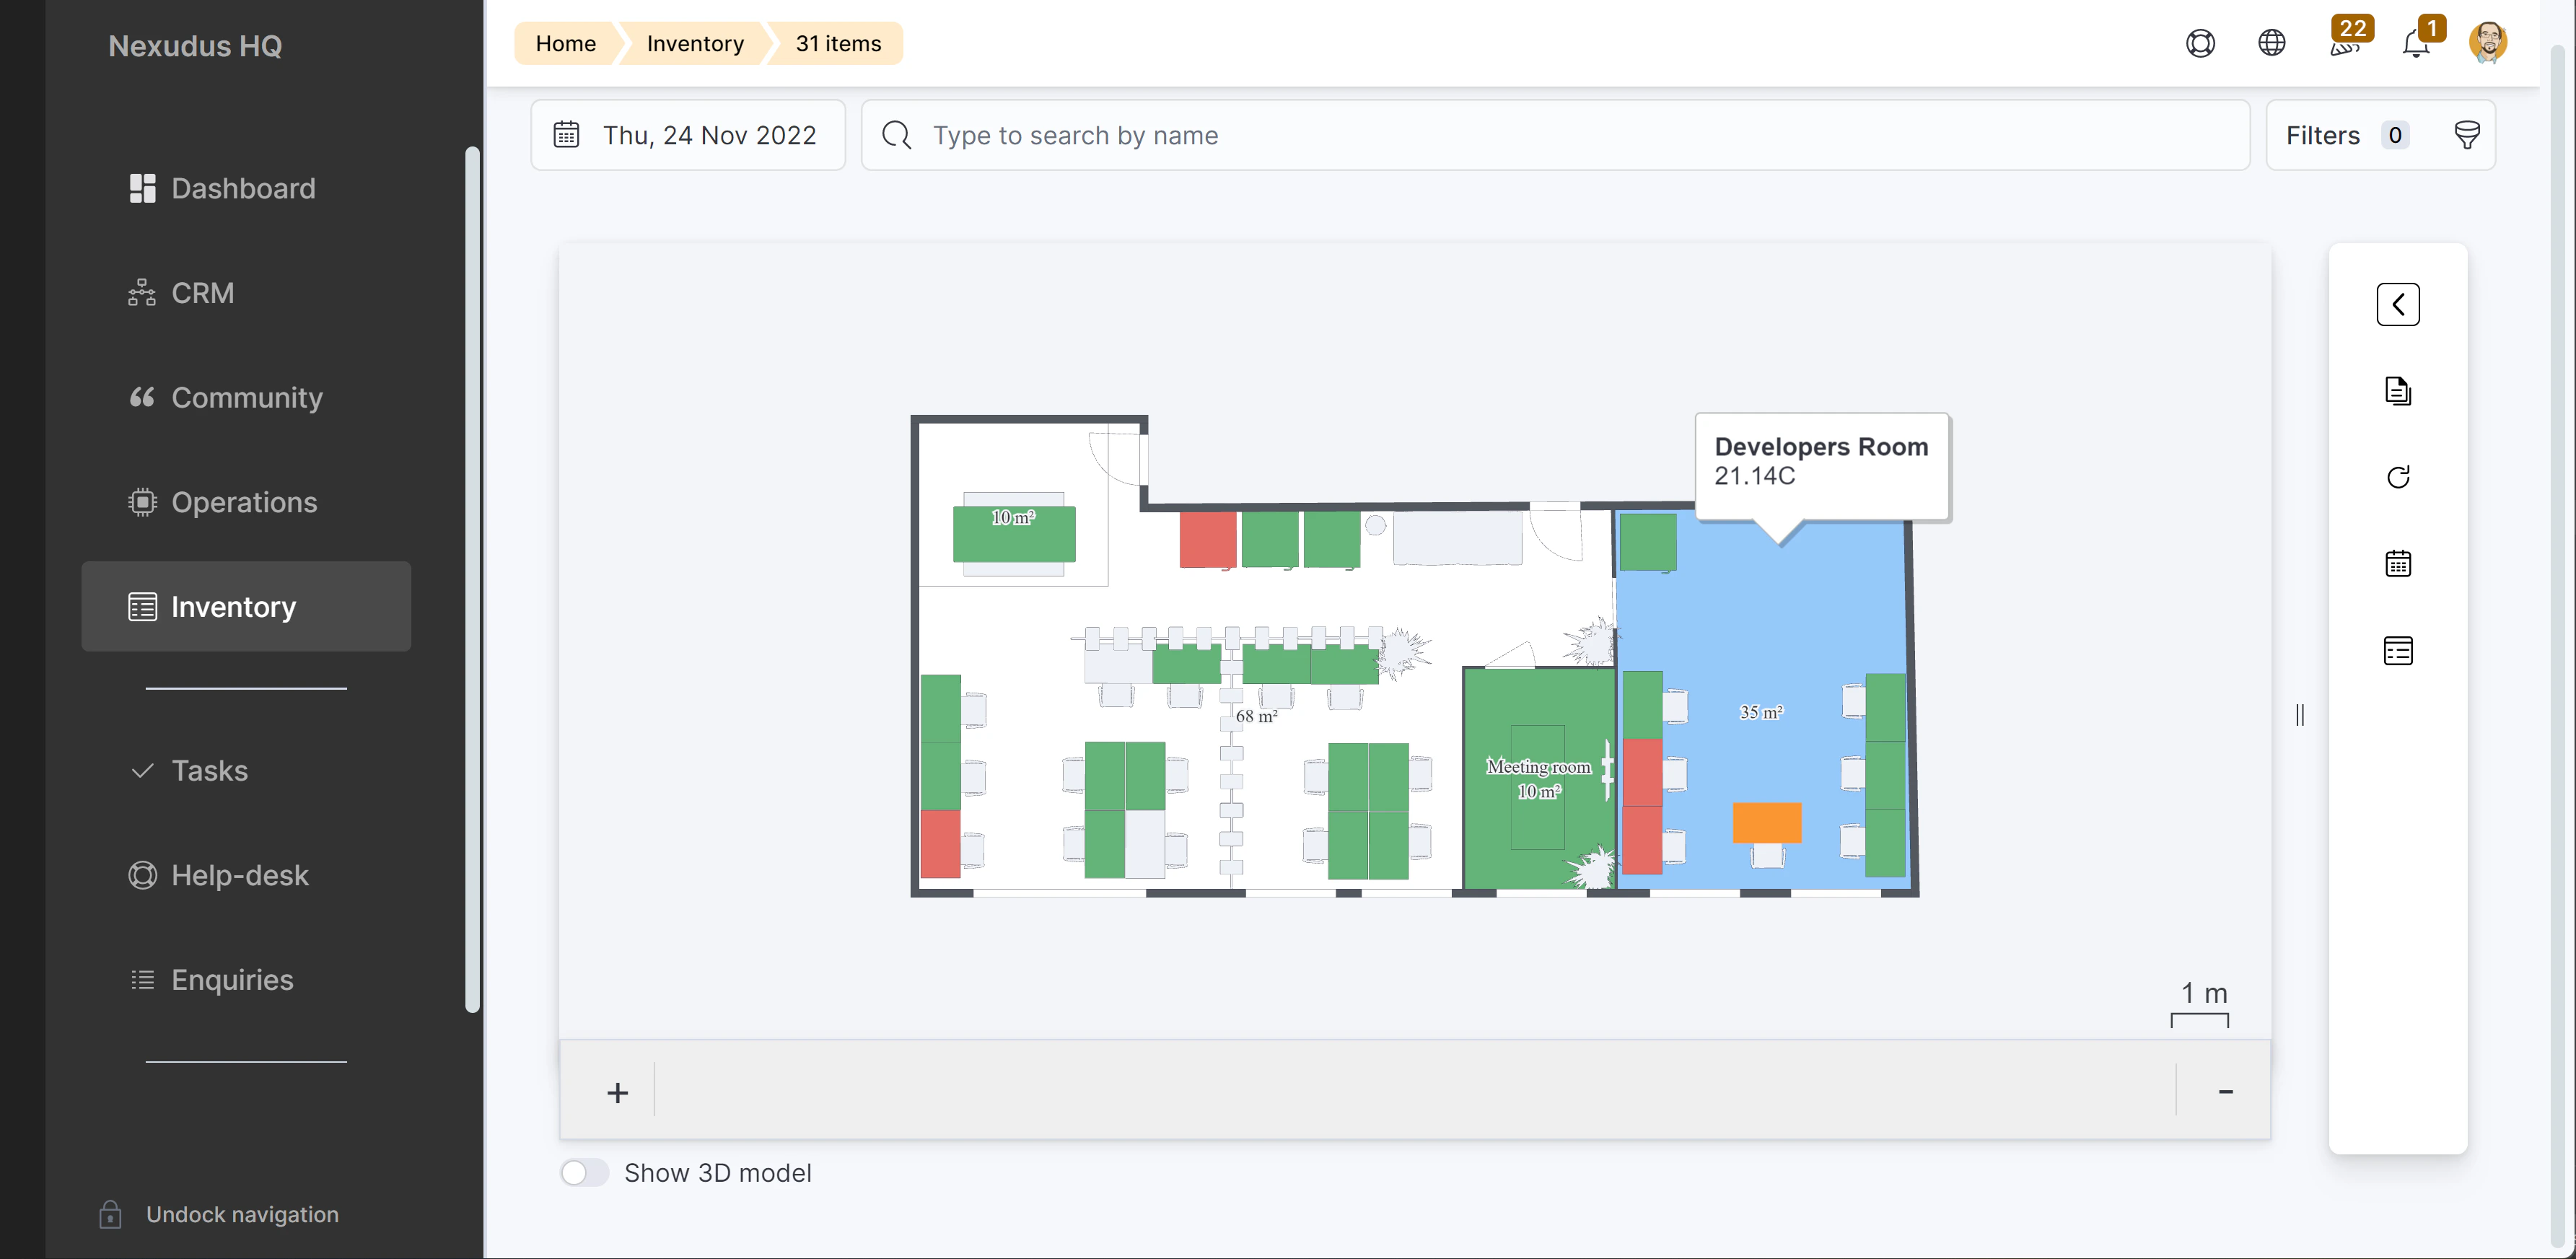The height and width of the screenshot is (1259, 2576).
Task: Open notifications bell with 1 alert
Action: pyautogui.click(x=2417, y=43)
